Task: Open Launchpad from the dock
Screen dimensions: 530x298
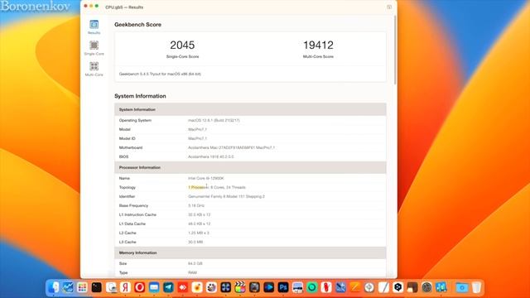Action: (82, 287)
